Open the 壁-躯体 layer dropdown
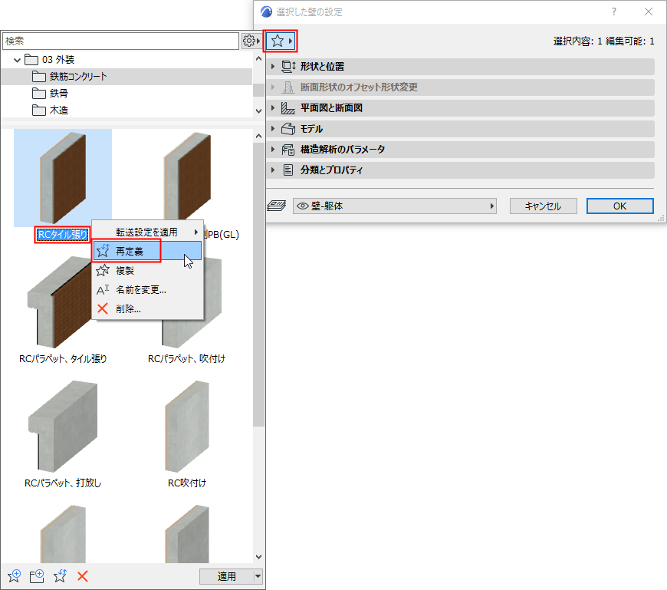 click(395, 206)
